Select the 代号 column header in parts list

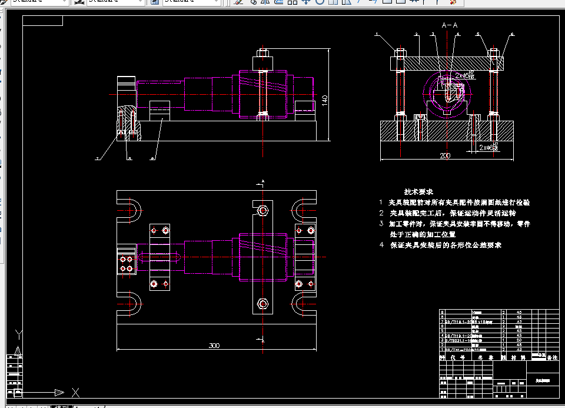458,357
